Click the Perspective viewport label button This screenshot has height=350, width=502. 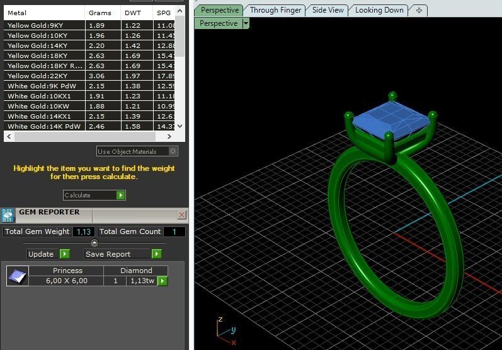(219, 23)
